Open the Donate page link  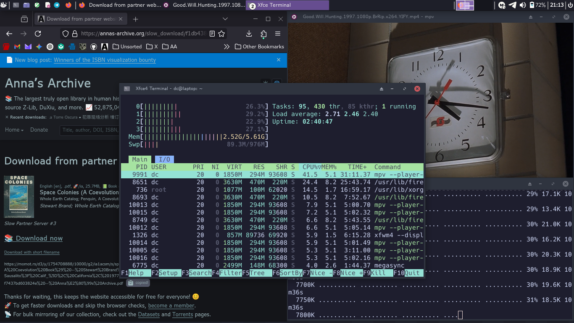tap(39, 130)
